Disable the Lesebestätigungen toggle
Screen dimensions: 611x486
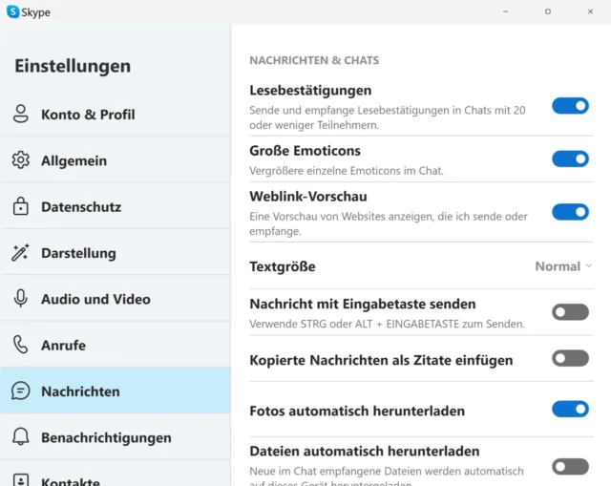tap(570, 106)
